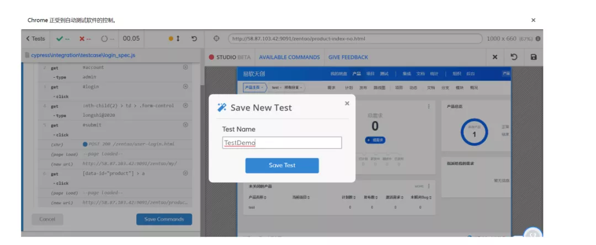Screen dimensions: 596x245
Task: Close Studio with the toolbar X icon
Action: 495,57
